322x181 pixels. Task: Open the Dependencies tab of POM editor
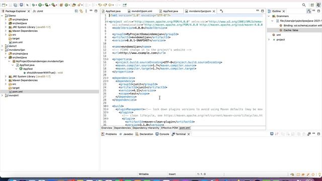[122, 128]
